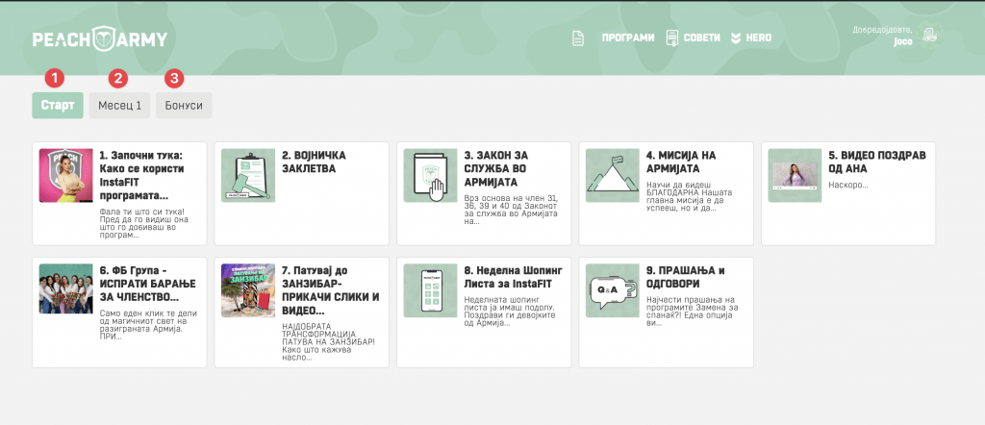985x425 pixels.
Task: Select the Старт tab
Action: point(57,106)
